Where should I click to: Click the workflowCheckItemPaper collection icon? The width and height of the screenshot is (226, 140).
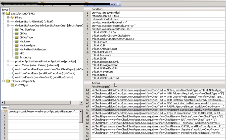point(12,69)
